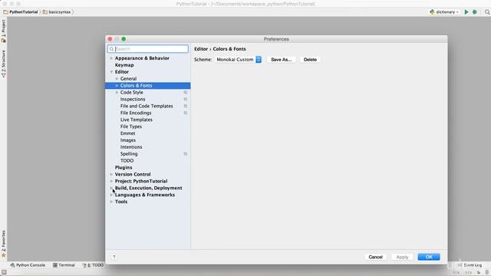The width and height of the screenshot is (491, 276).
Task: Click project-level icon beside Code Style
Action: [x=186, y=92]
